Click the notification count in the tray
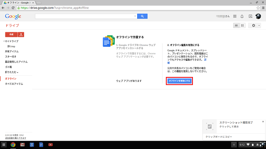266x149 pixels. 234,145
